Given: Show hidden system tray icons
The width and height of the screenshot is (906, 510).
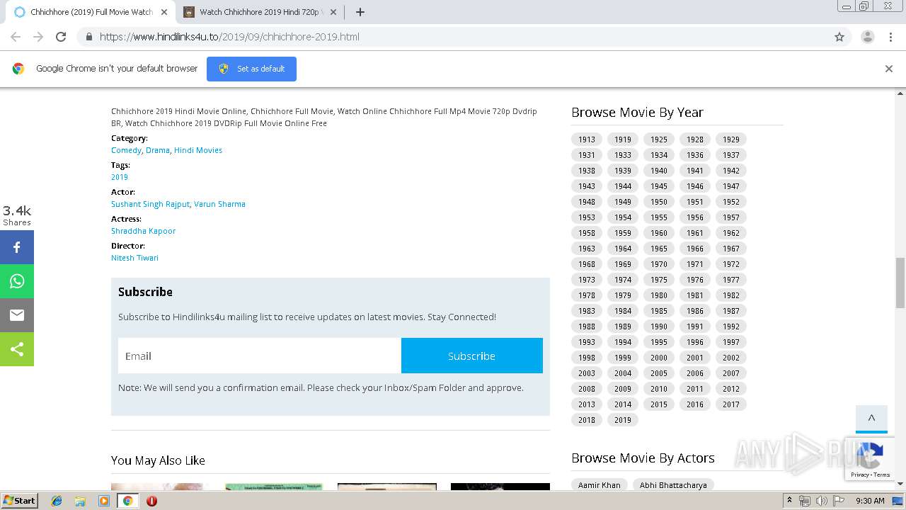Looking at the screenshot, I should [789, 501].
